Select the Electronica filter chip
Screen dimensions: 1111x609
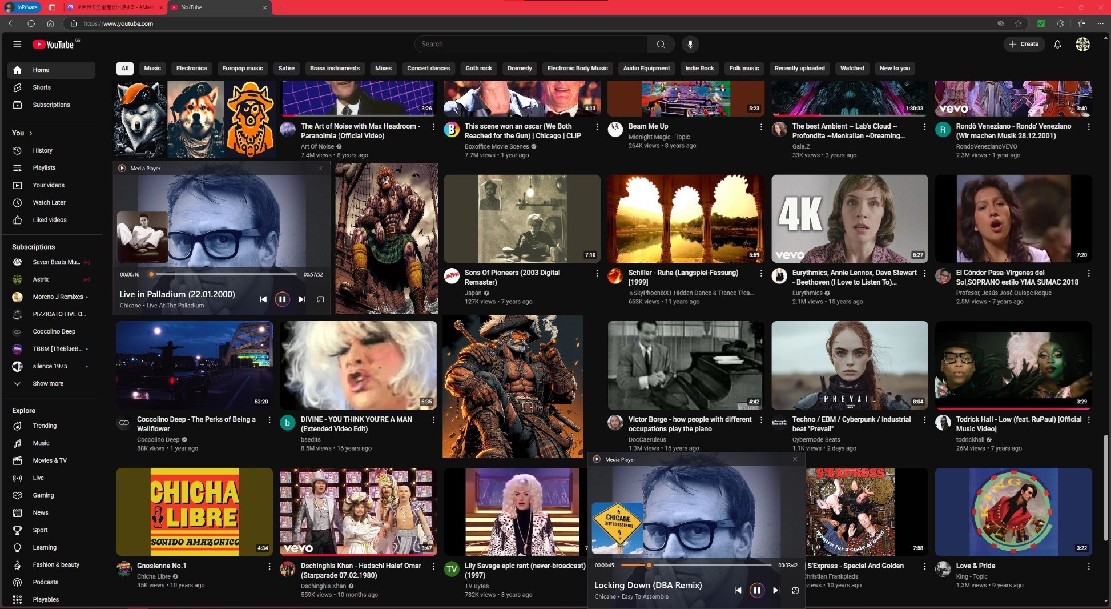point(191,68)
